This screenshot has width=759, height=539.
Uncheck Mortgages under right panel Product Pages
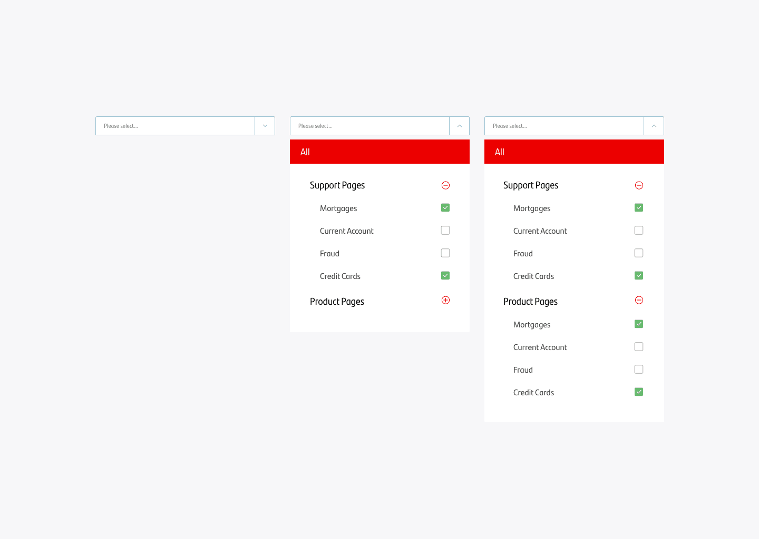click(x=639, y=324)
